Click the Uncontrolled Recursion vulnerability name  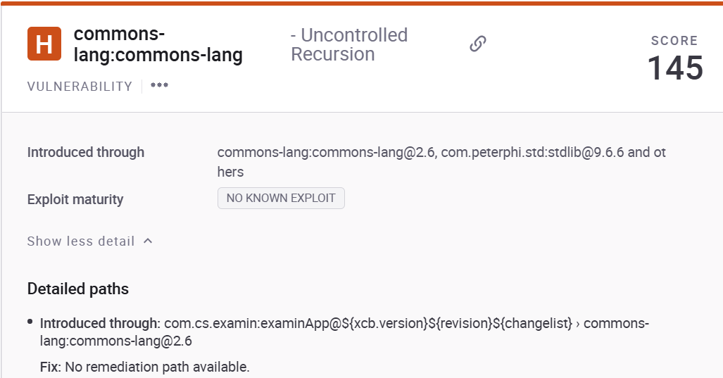[349, 44]
